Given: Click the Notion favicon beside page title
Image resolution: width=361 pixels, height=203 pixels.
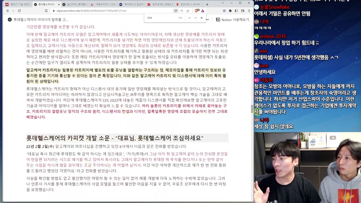Looking at the screenshot, I should (x=10, y=20).
